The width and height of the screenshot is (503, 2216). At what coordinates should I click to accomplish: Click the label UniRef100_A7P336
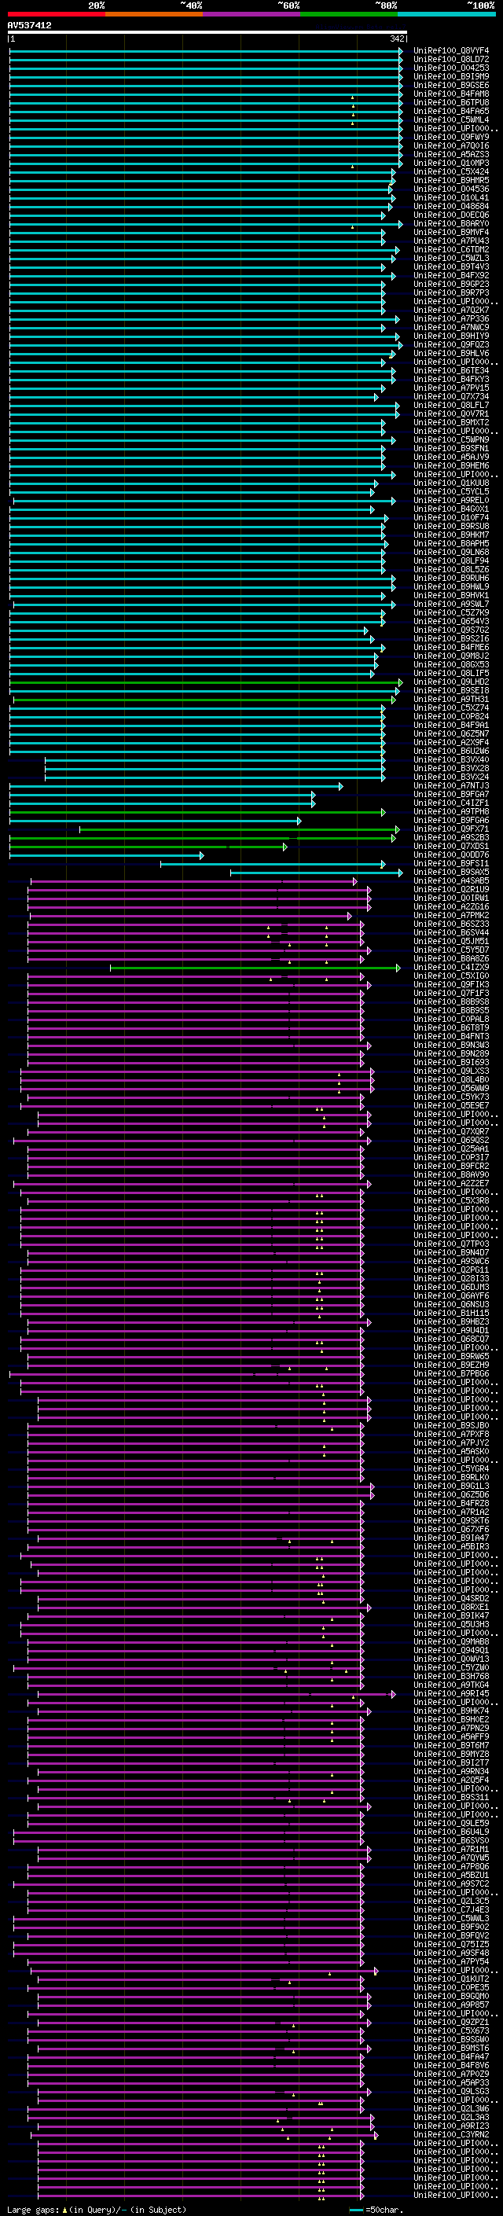(x=451, y=319)
